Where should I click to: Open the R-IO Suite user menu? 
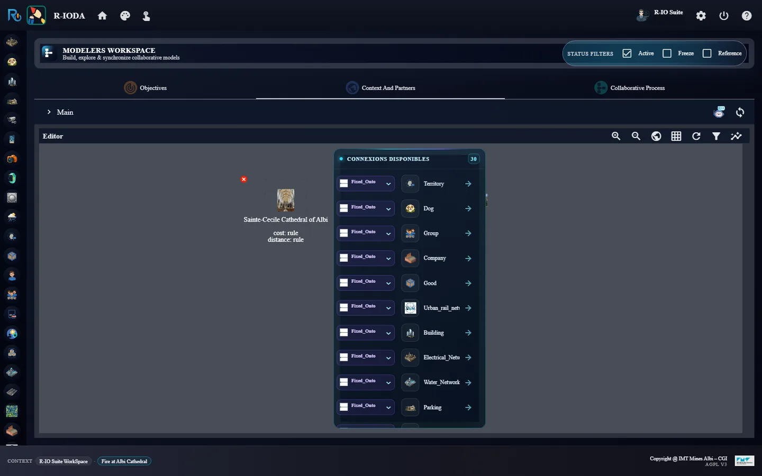point(660,14)
